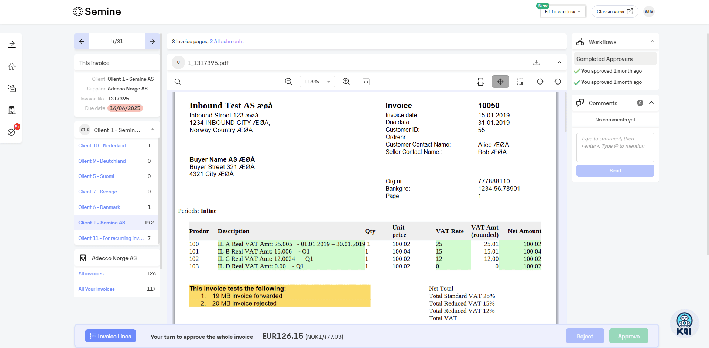Zoom out of the invoice PDF
This screenshot has width=709, height=348.
(x=289, y=82)
